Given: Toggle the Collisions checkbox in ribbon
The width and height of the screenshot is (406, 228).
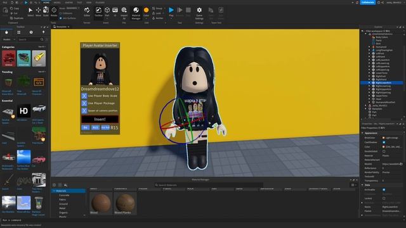Looking at the screenshot, I should tap(61, 13).
